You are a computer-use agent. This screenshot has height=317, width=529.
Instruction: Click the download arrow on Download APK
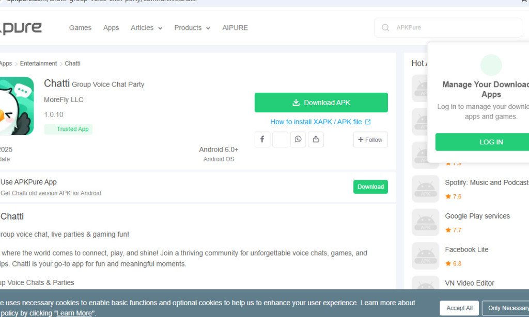[x=296, y=102]
